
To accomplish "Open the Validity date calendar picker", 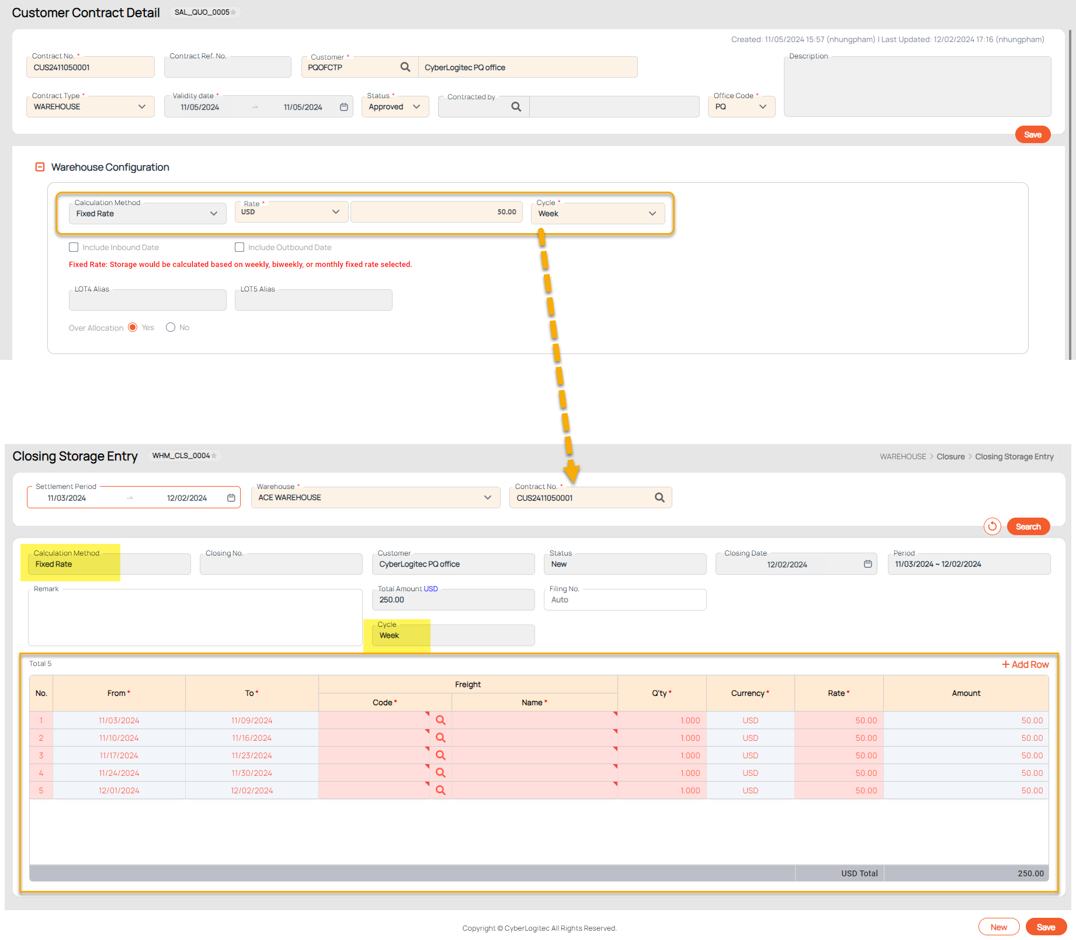I will (344, 107).
